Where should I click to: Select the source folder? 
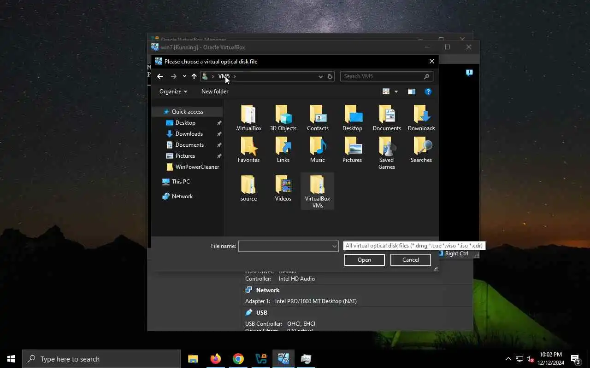coord(248,189)
